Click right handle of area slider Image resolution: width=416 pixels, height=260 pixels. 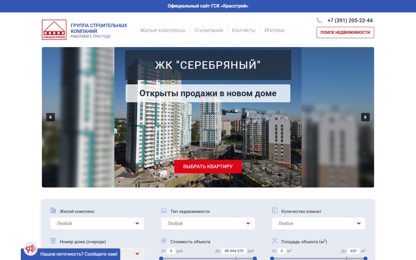[x=365, y=258]
